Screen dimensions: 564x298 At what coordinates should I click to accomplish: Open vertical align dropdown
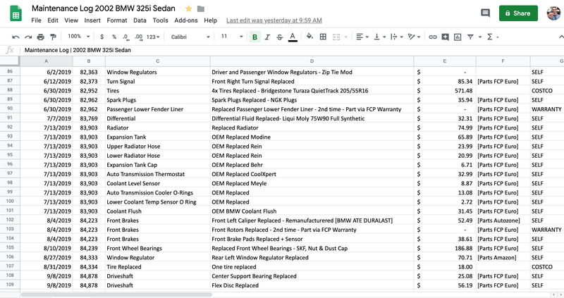(x=379, y=37)
